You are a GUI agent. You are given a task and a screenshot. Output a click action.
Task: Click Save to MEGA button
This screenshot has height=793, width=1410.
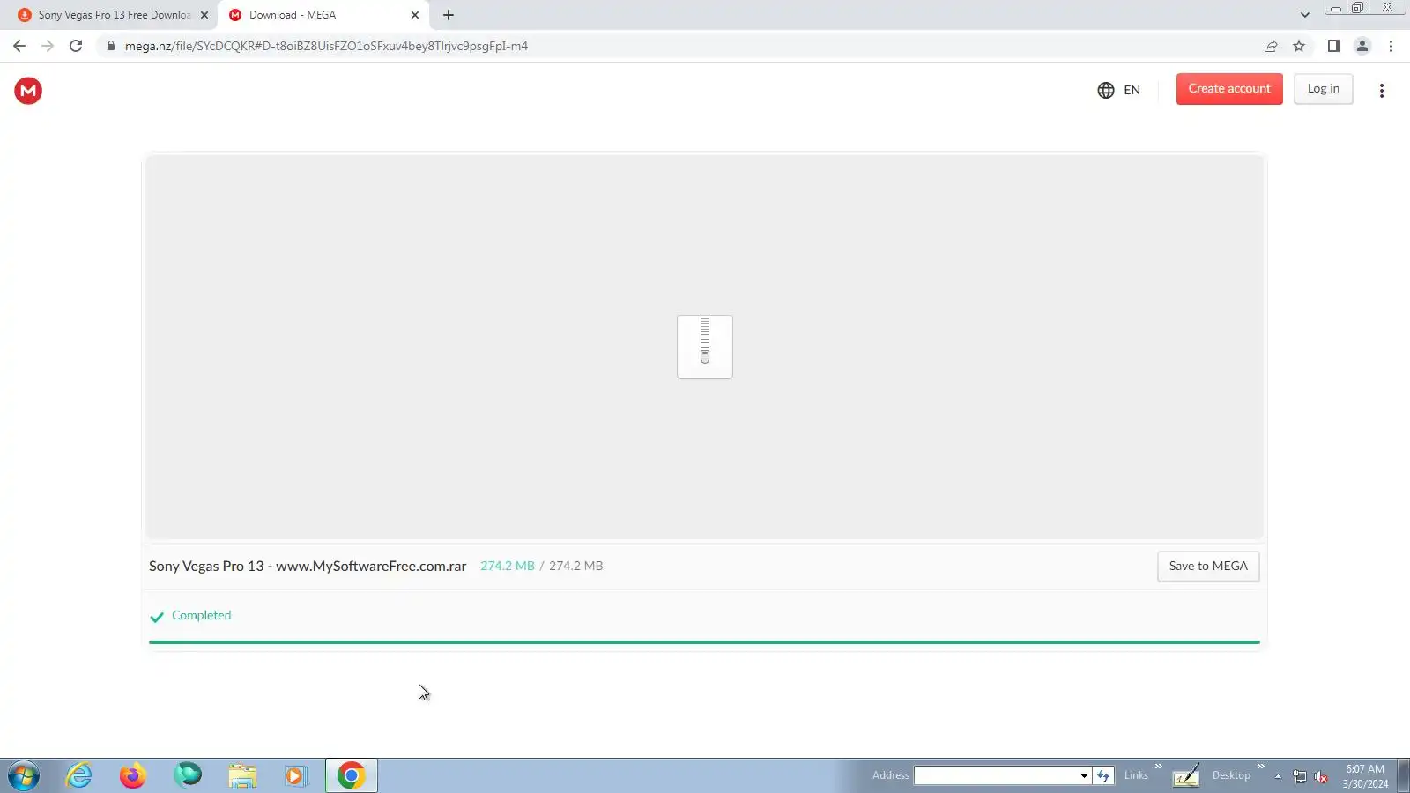click(1208, 566)
